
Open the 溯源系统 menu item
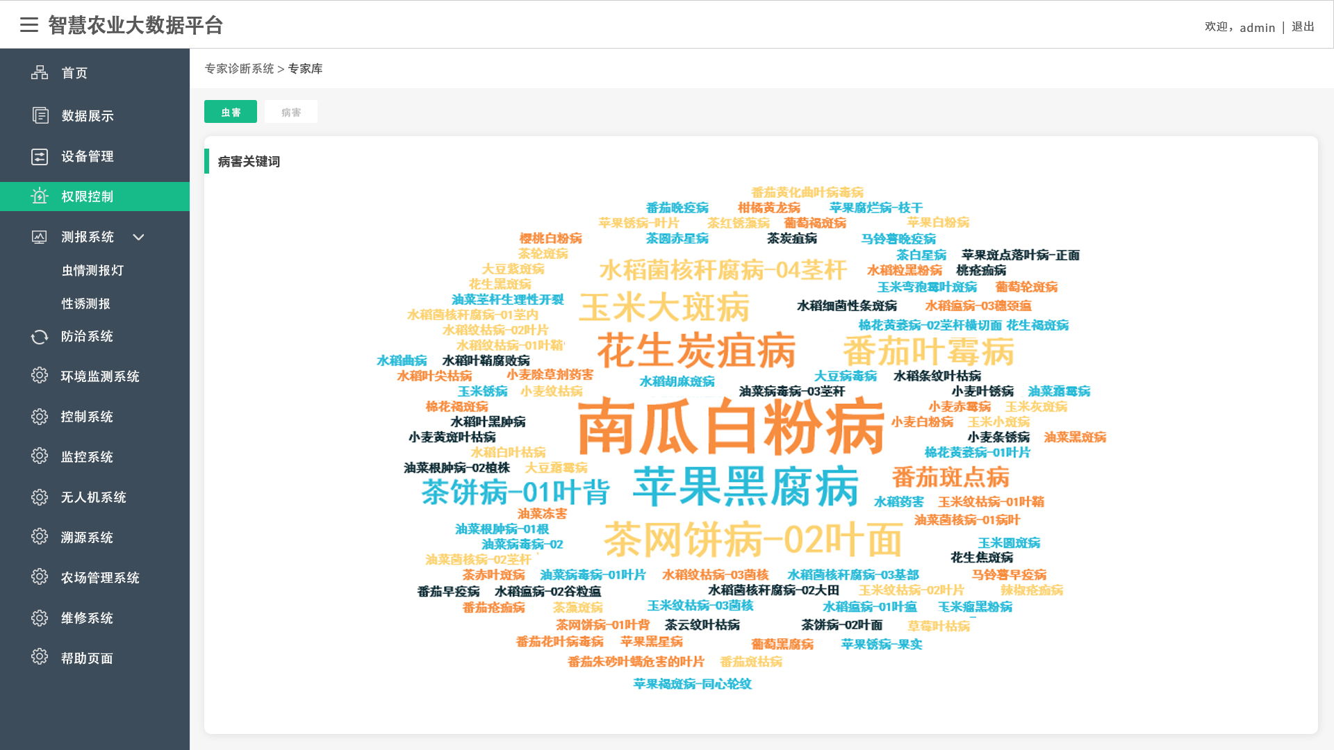(x=87, y=537)
